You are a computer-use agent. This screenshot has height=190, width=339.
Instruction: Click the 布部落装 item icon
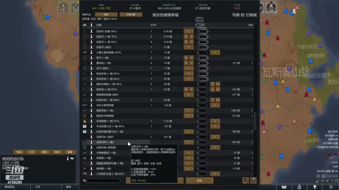point(84,121)
